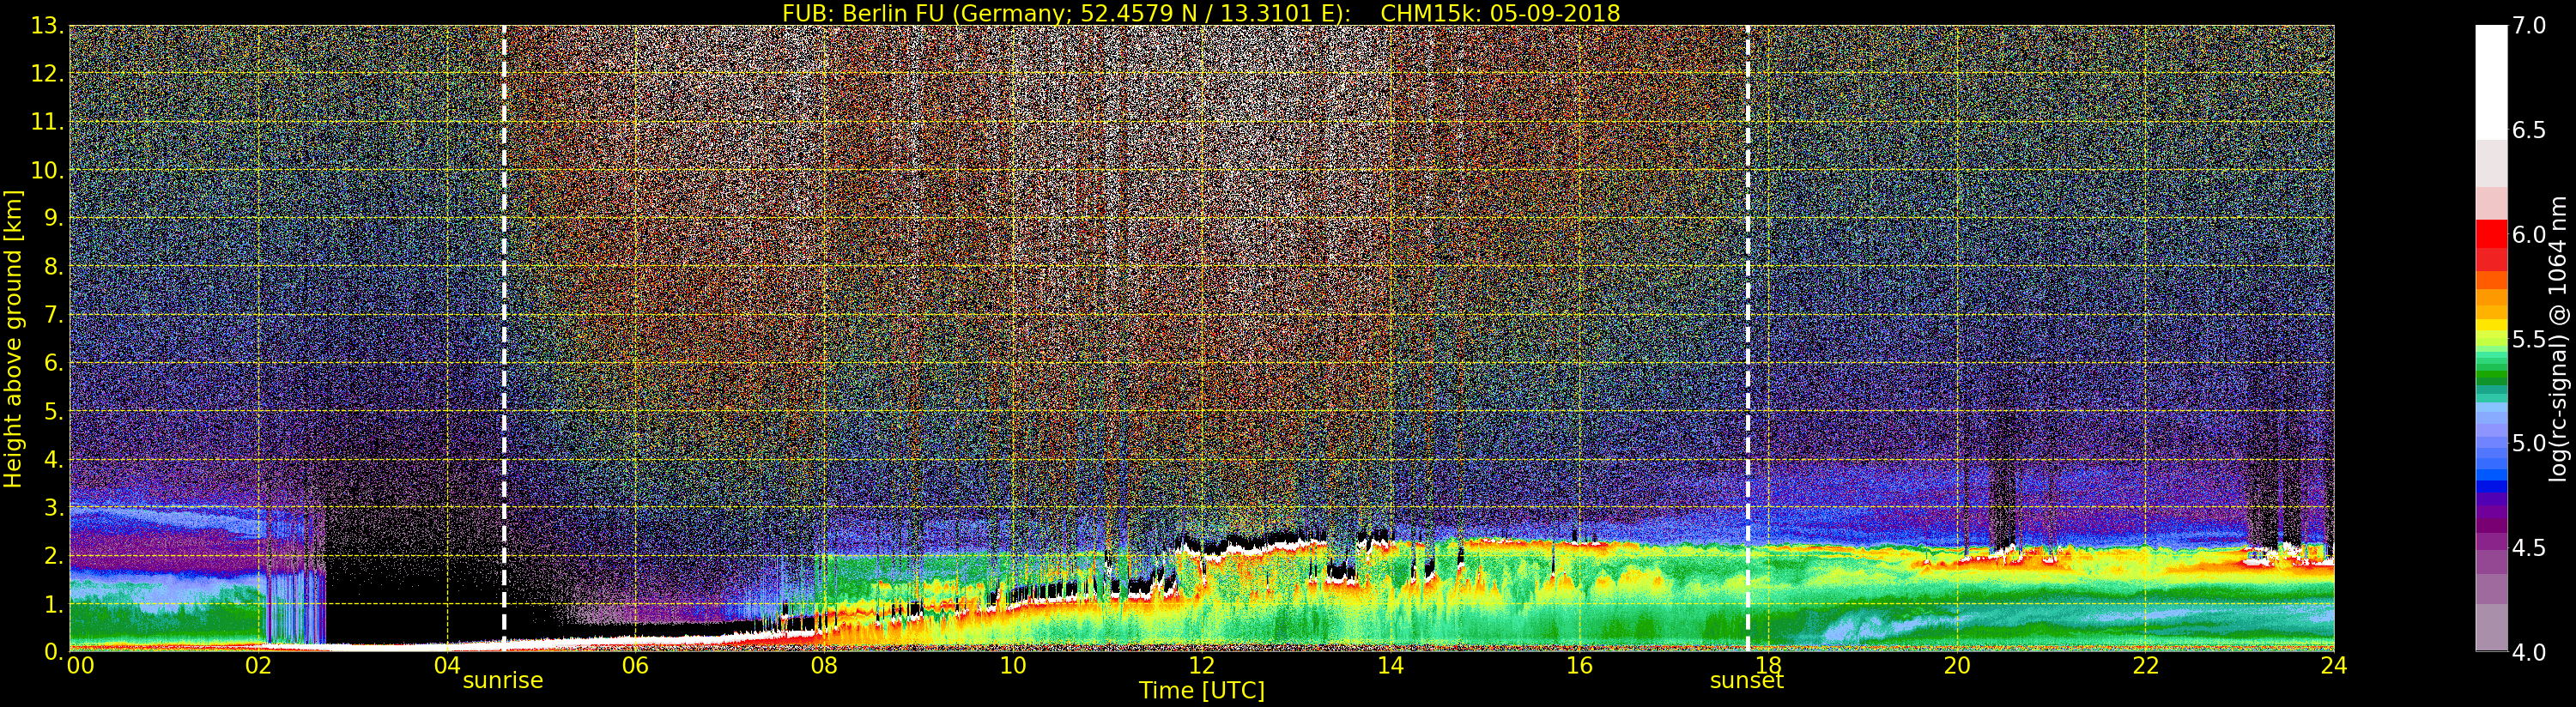Click the time tick label '08'
The width and height of the screenshot is (2576, 707).
[824, 666]
